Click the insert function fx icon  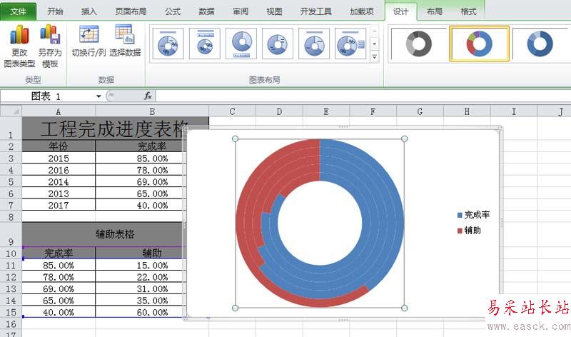(x=148, y=96)
